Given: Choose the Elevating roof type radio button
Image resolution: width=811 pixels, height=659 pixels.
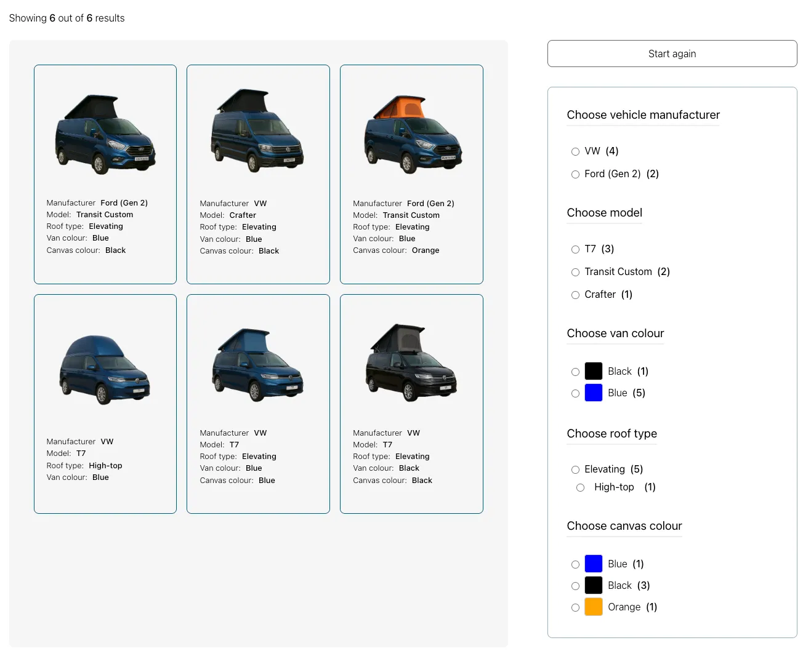Looking at the screenshot, I should coord(575,469).
